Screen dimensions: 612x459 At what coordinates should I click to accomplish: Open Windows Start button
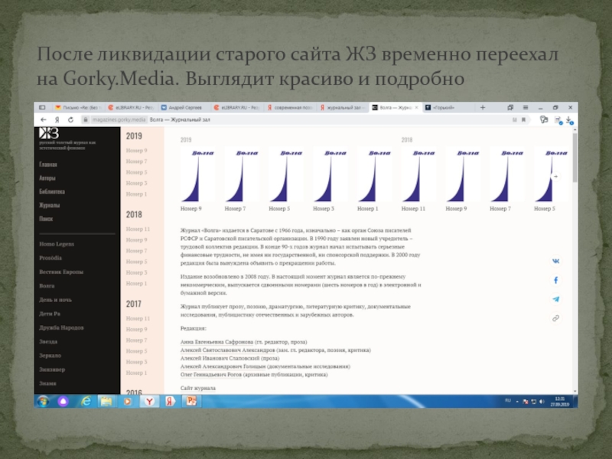43,401
